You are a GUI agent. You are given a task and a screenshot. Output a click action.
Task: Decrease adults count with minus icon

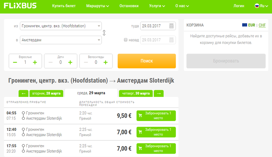click(15, 62)
